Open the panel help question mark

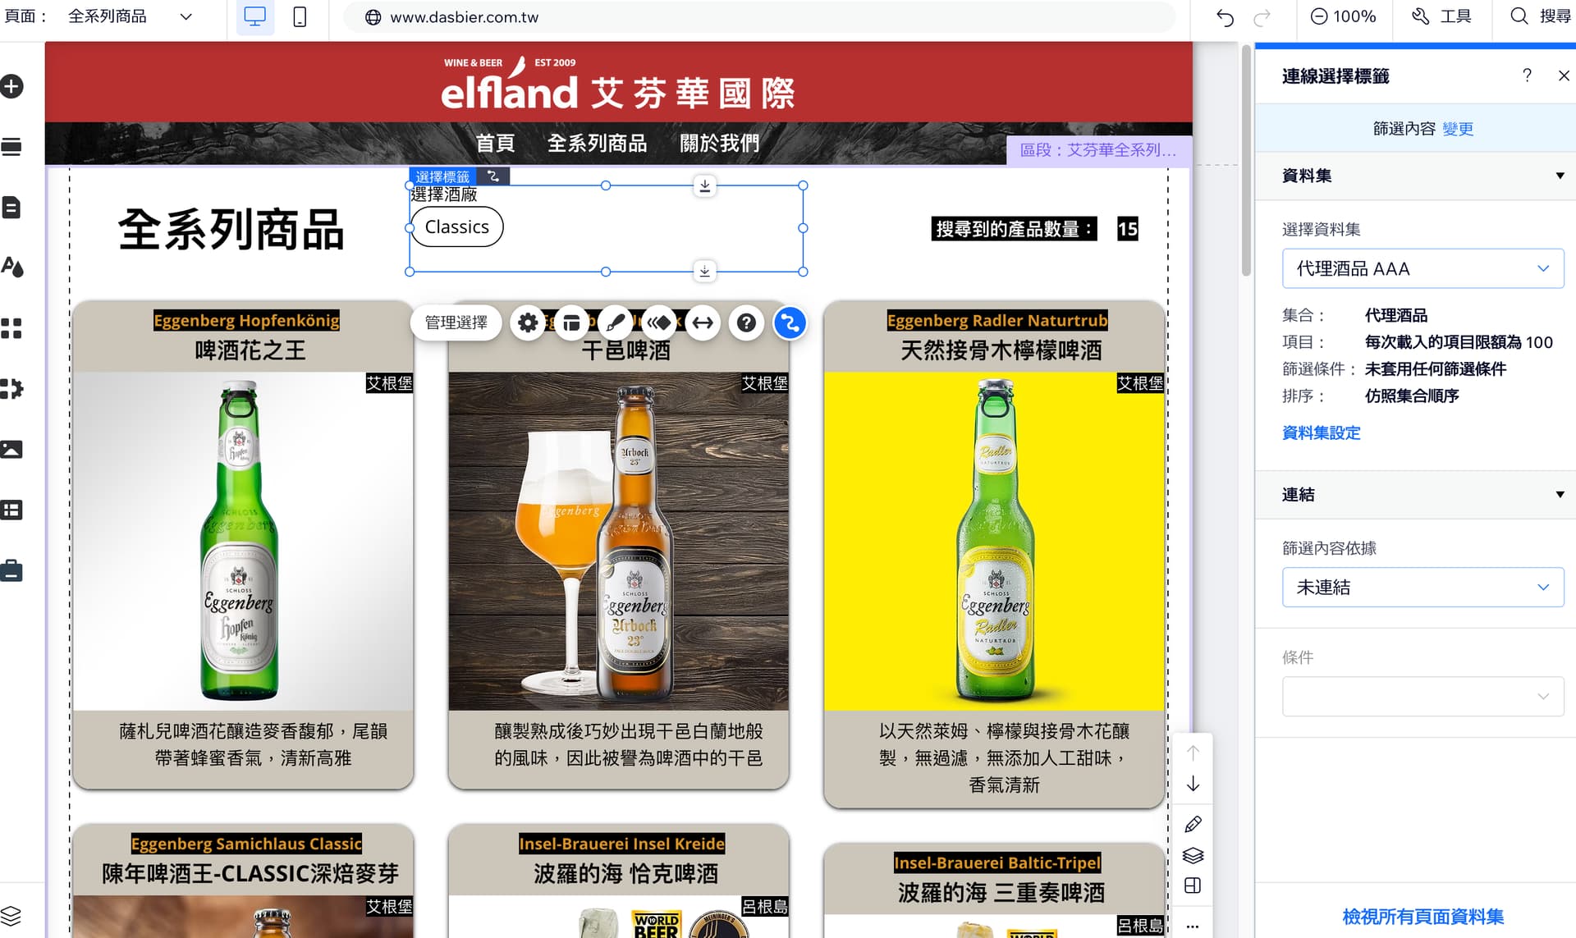click(1527, 75)
